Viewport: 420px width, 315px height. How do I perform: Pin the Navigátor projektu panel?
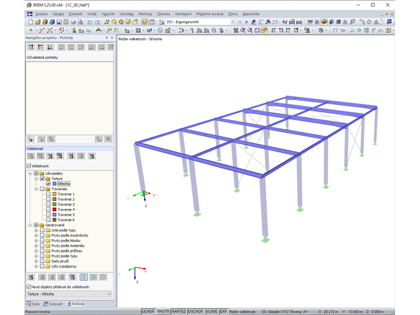pos(107,38)
